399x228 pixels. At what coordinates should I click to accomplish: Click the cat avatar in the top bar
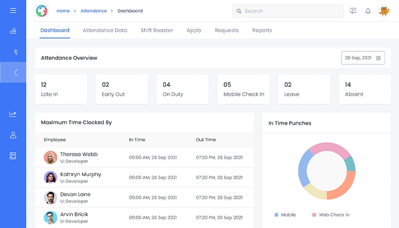point(384,11)
